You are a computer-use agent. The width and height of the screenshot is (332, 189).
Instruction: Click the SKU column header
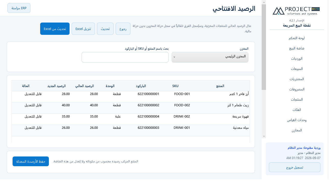[x=175, y=86]
